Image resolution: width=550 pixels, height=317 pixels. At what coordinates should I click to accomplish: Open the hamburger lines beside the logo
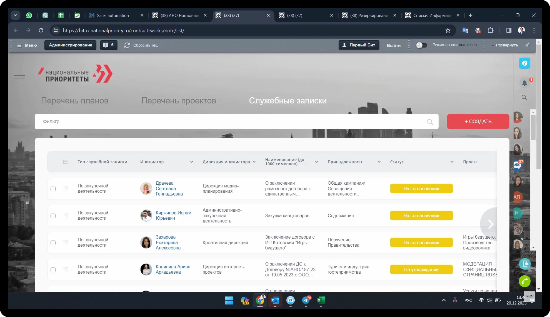[19, 78]
